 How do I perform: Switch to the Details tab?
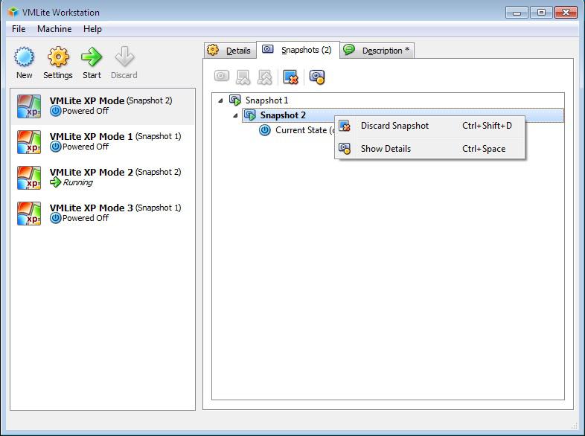[230, 51]
